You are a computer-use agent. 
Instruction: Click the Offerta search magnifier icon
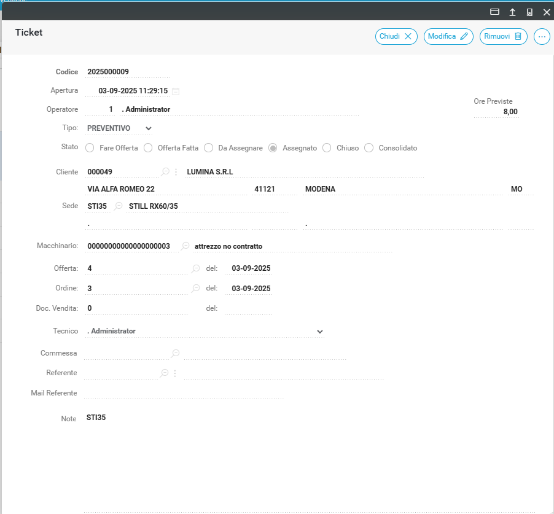196,269
